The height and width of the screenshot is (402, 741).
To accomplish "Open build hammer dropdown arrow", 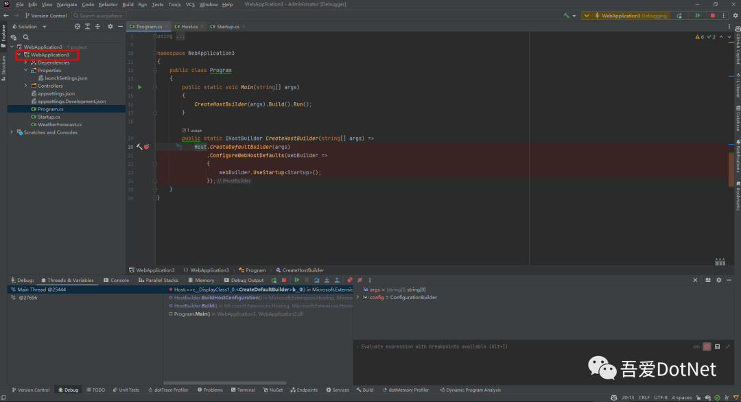I will coord(574,16).
